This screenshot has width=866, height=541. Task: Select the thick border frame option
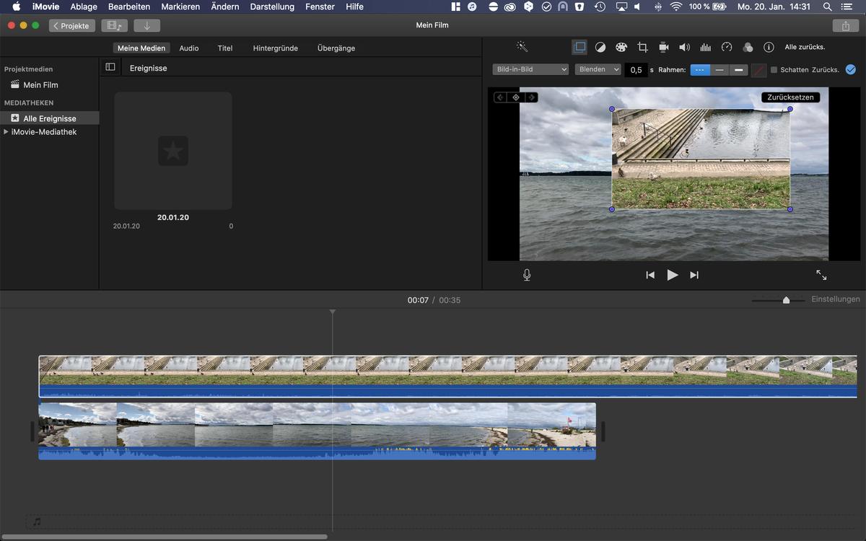click(738, 70)
